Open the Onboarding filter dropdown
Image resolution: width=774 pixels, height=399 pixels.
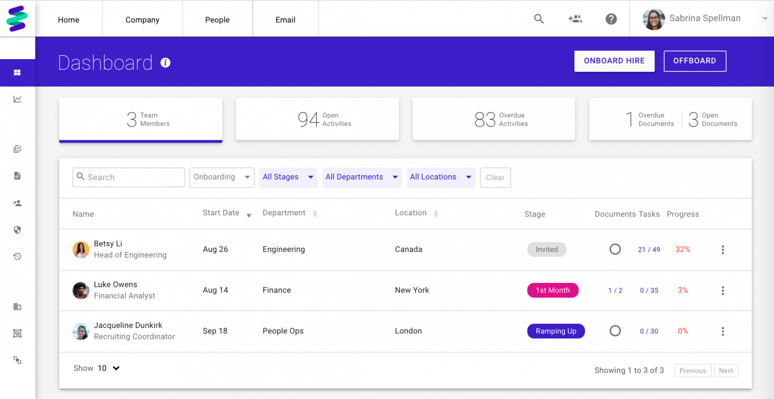(x=222, y=177)
